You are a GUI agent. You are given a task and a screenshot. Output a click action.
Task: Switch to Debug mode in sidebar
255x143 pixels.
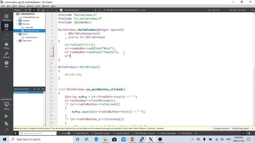pyautogui.click(x=6, y=46)
